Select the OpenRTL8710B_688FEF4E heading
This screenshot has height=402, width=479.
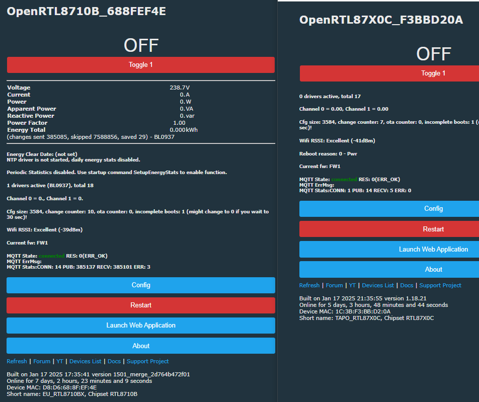pos(86,12)
